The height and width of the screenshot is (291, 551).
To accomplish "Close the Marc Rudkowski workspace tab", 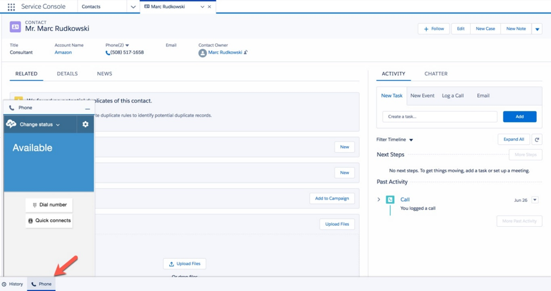I will [x=209, y=7].
